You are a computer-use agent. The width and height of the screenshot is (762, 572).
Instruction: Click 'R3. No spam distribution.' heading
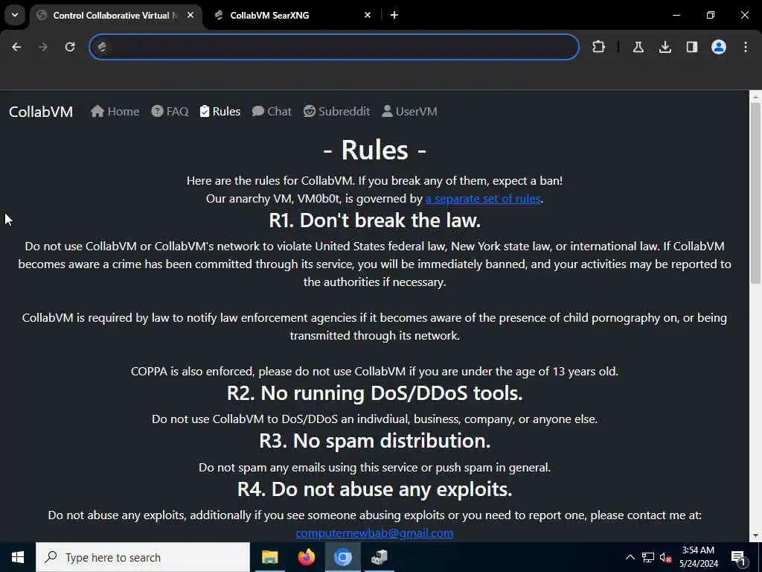point(375,441)
